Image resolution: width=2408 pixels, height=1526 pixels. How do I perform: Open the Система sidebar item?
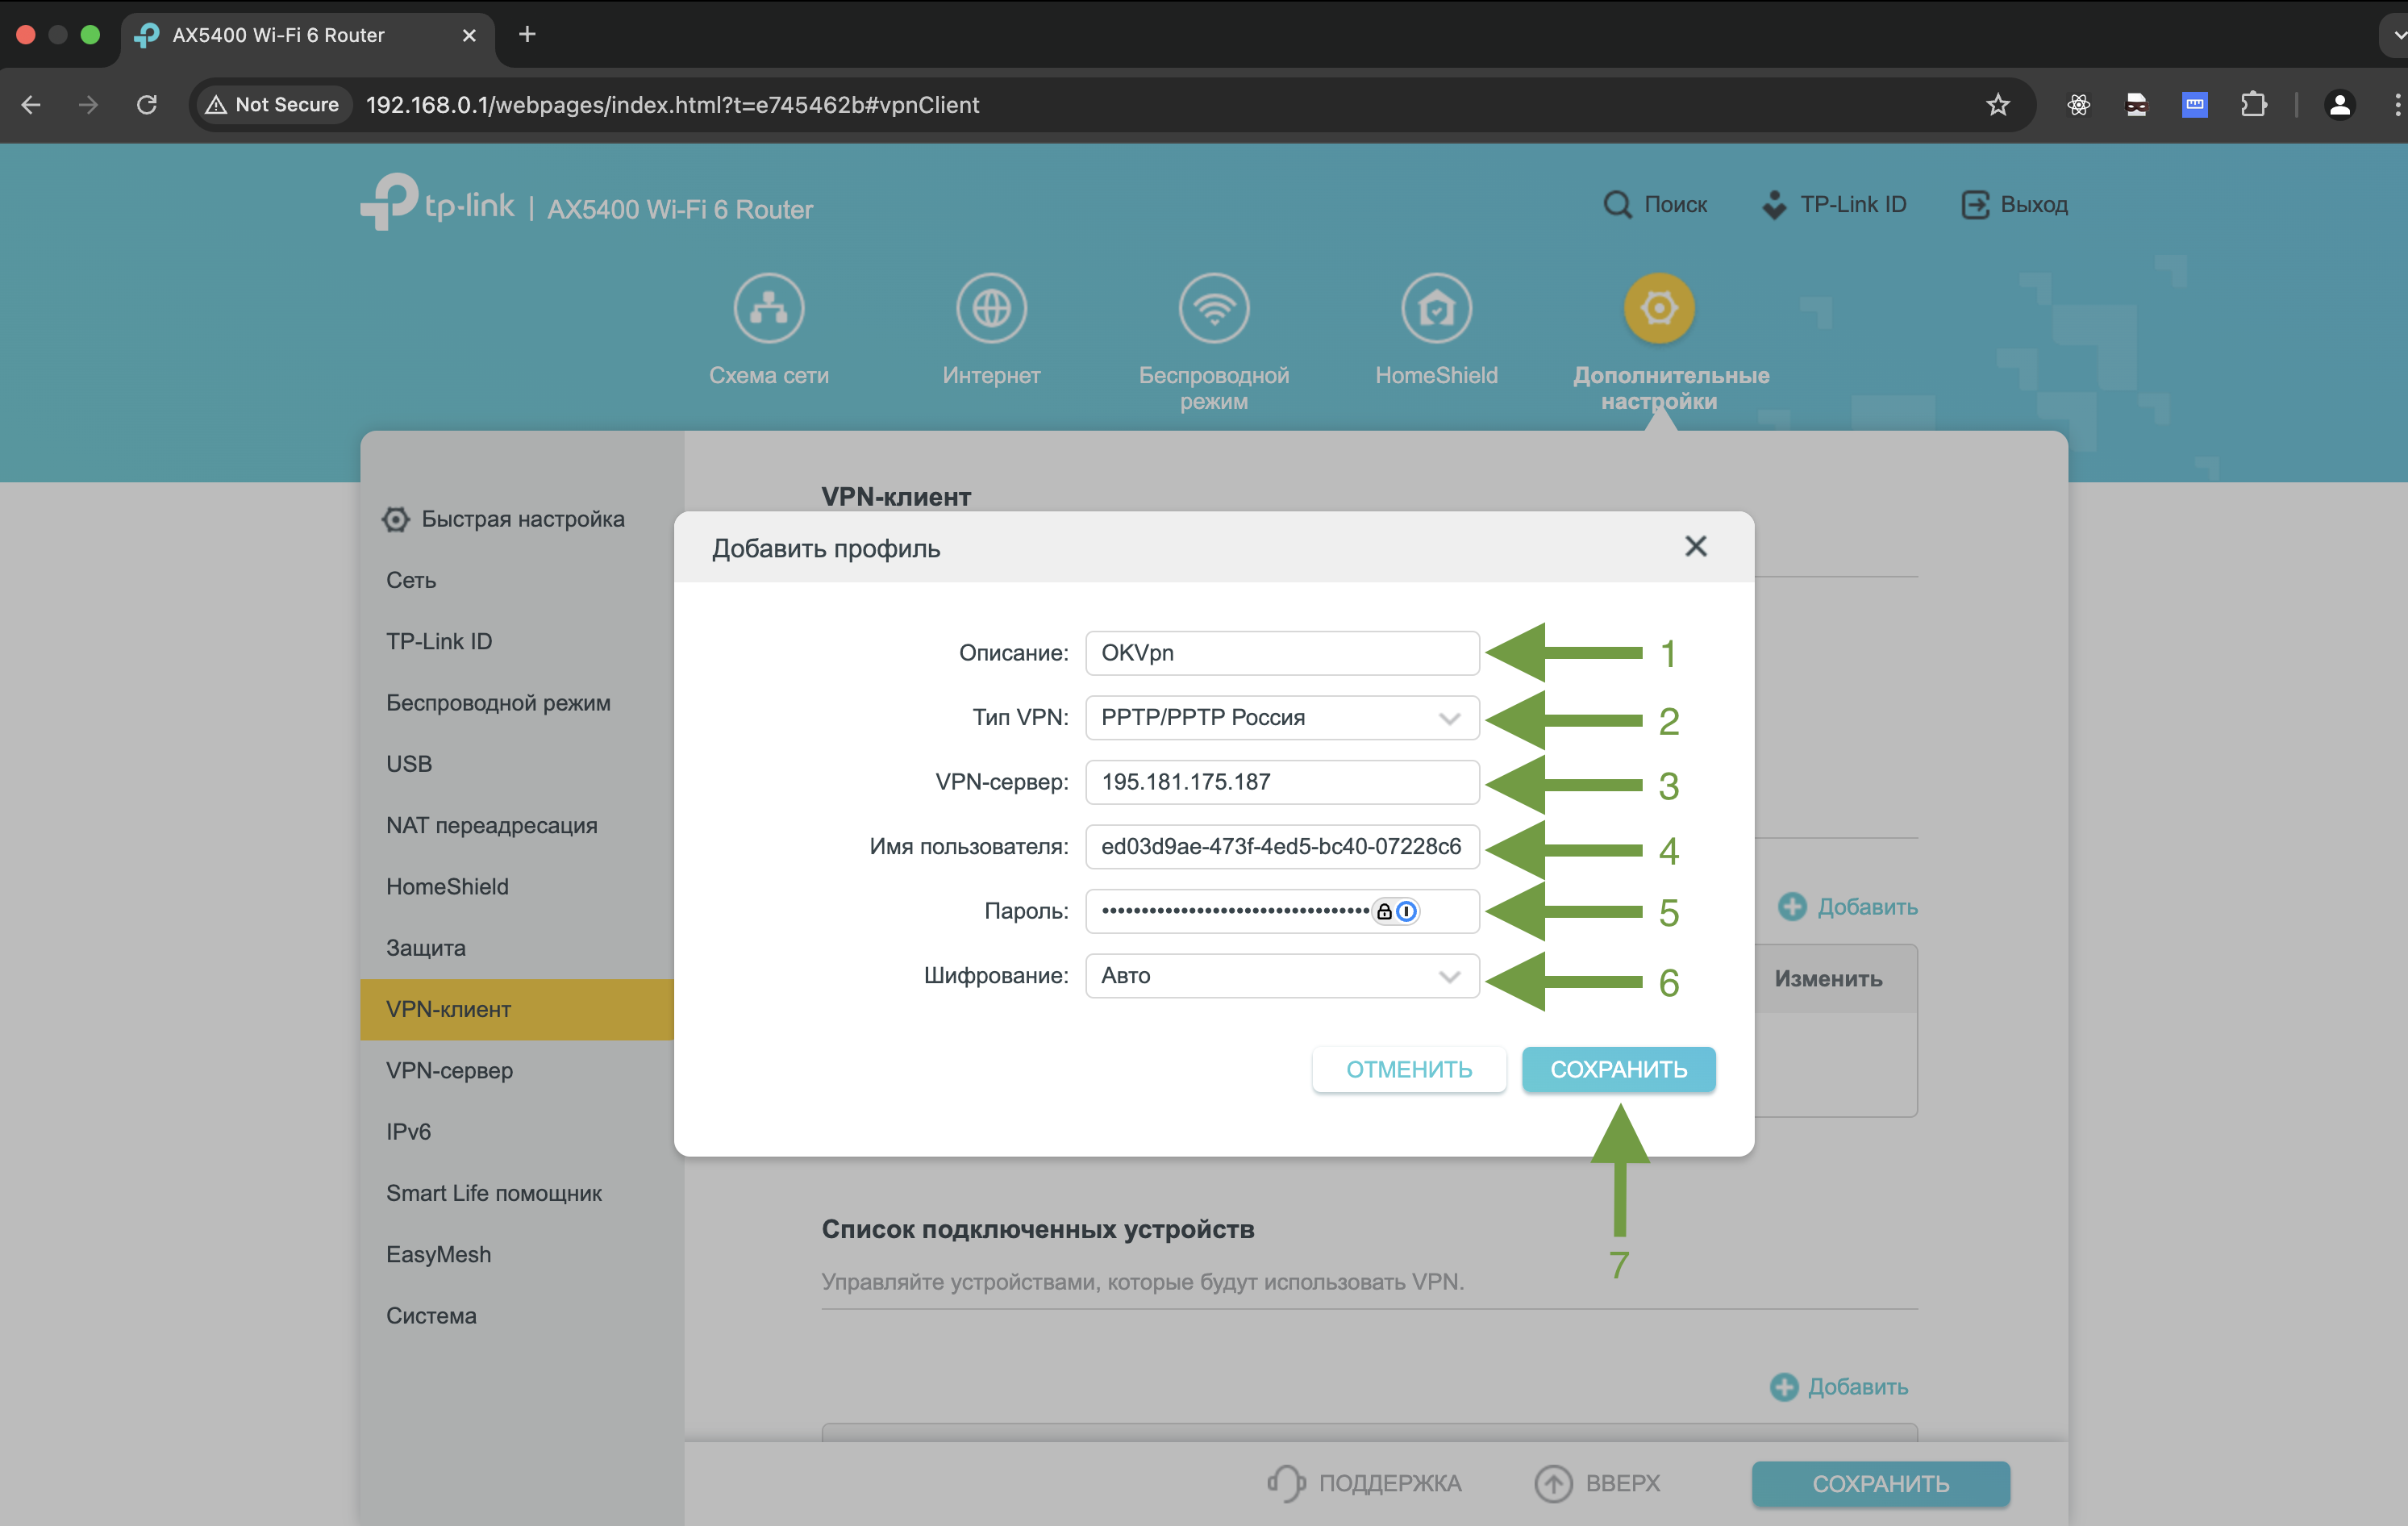pyautogui.click(x=431, y=1316)
